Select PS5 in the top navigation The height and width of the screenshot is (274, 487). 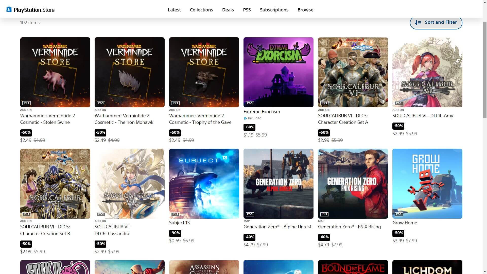pos(247,10)
